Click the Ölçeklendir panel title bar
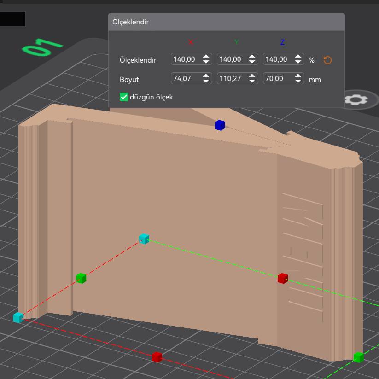 (227, 22)
